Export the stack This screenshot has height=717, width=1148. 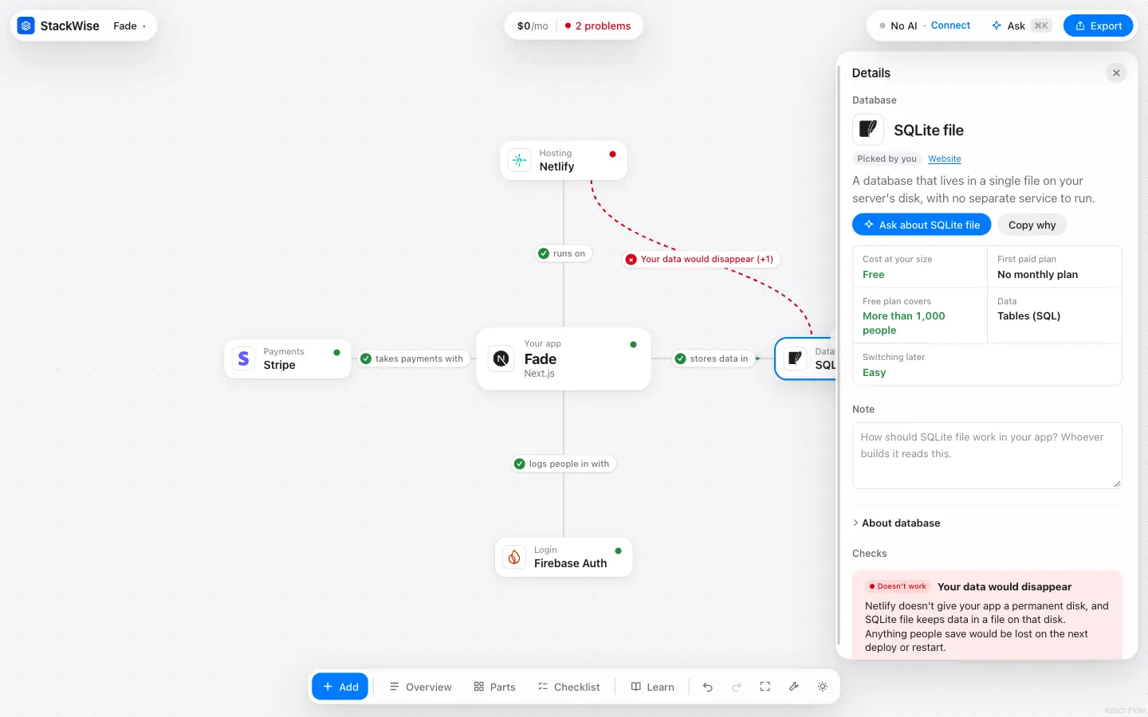click(1098, 25)
